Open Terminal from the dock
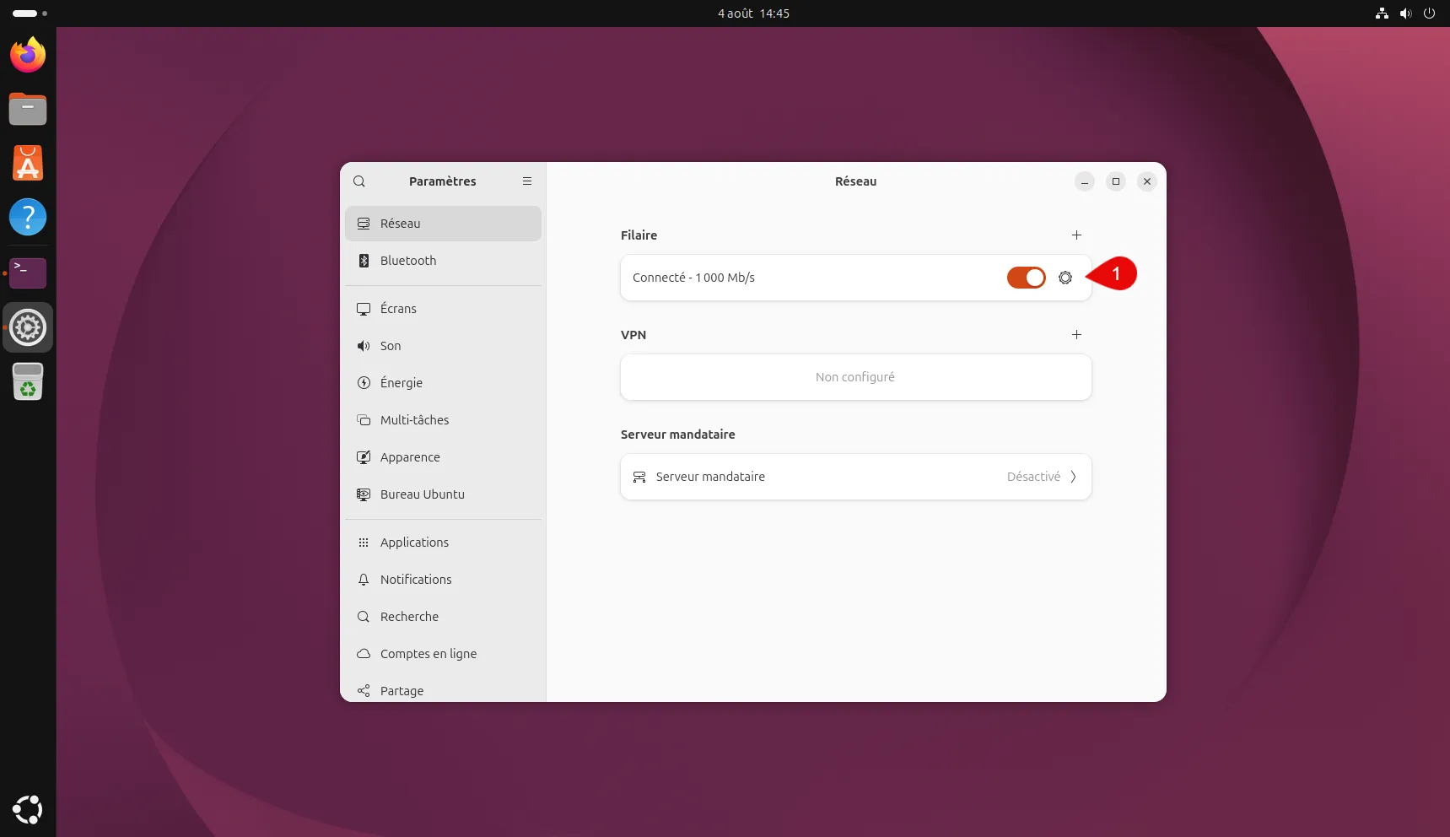This screenshot has width=1450, height=837. [x=28, y=273]
